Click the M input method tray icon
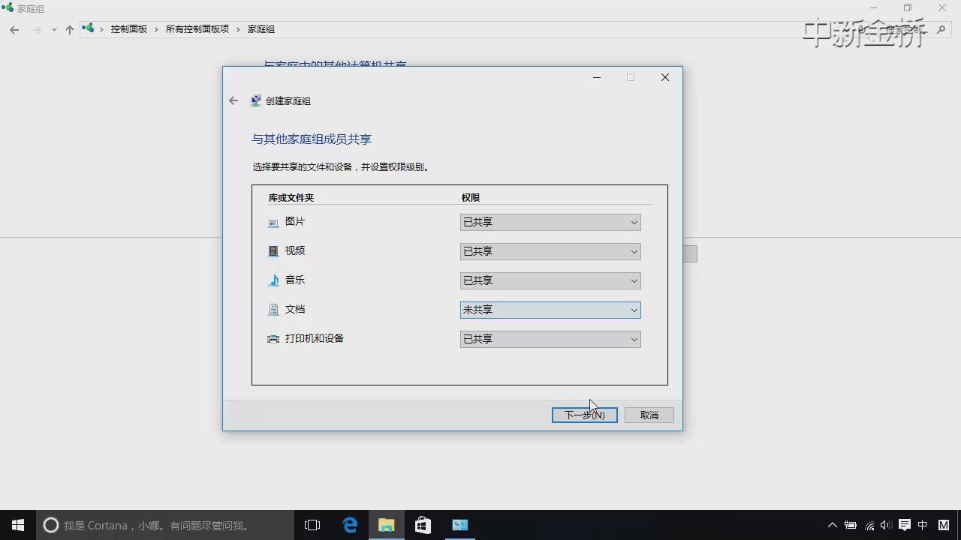This screenshot has width=961, height=540. (x=944, y=525)
